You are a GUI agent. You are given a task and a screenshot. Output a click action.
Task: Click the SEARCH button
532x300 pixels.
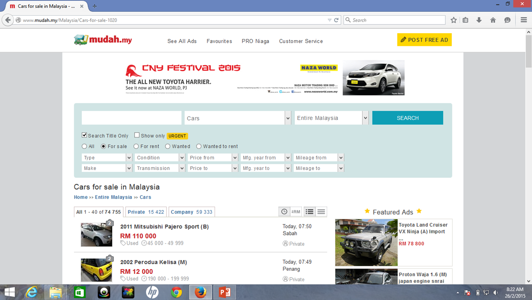tap(408, 118)
